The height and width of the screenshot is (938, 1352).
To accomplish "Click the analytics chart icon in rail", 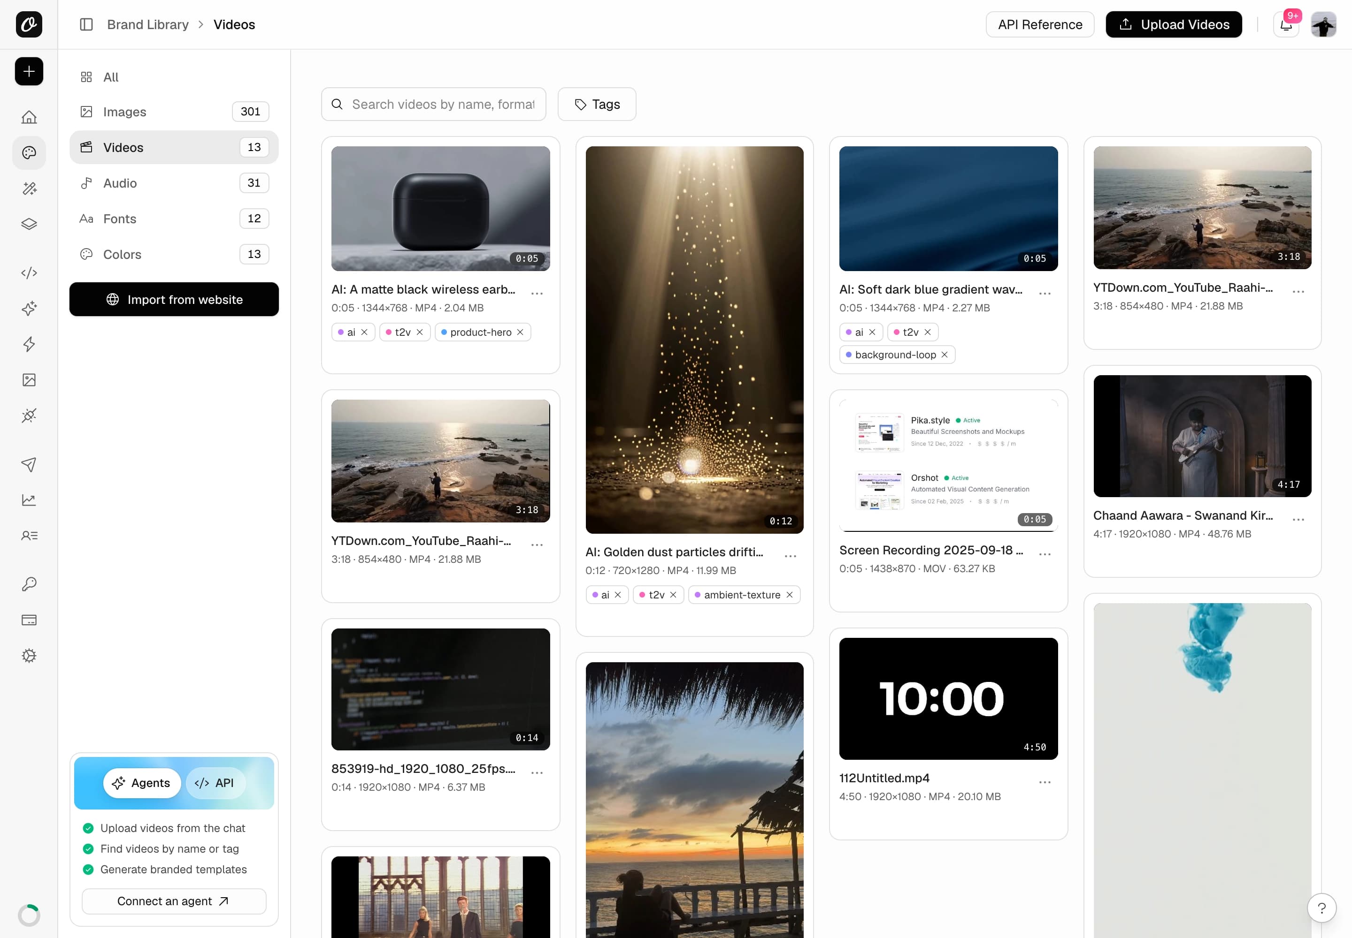I will [x=29, y=499].
